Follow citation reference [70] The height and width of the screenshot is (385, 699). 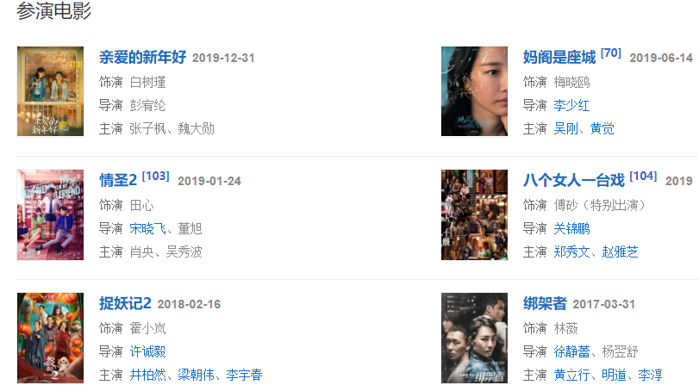pyautogui.click(x=611, y=53)
